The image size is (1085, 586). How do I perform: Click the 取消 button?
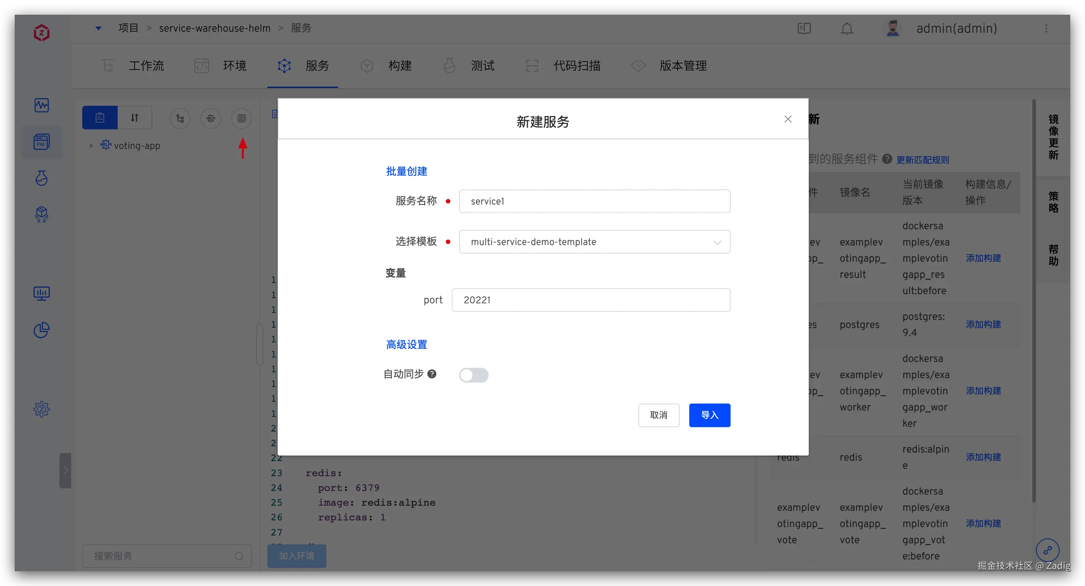pyautogui.click(x=658, y=415)
